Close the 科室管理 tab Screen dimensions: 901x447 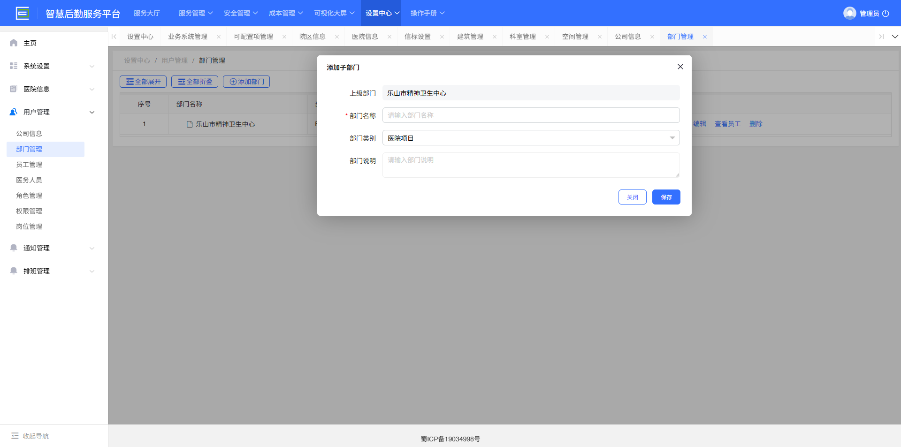click(547, 37)
